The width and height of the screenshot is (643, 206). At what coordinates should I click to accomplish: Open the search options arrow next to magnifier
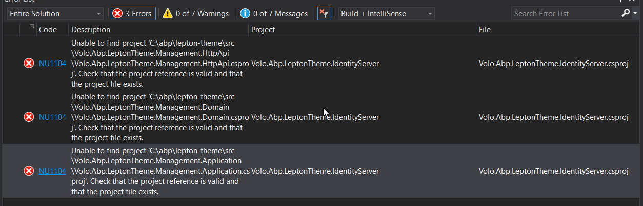tap(635, 14)
